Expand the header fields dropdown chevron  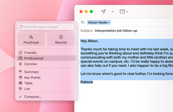pyautogui.click(x=127, y=12)
